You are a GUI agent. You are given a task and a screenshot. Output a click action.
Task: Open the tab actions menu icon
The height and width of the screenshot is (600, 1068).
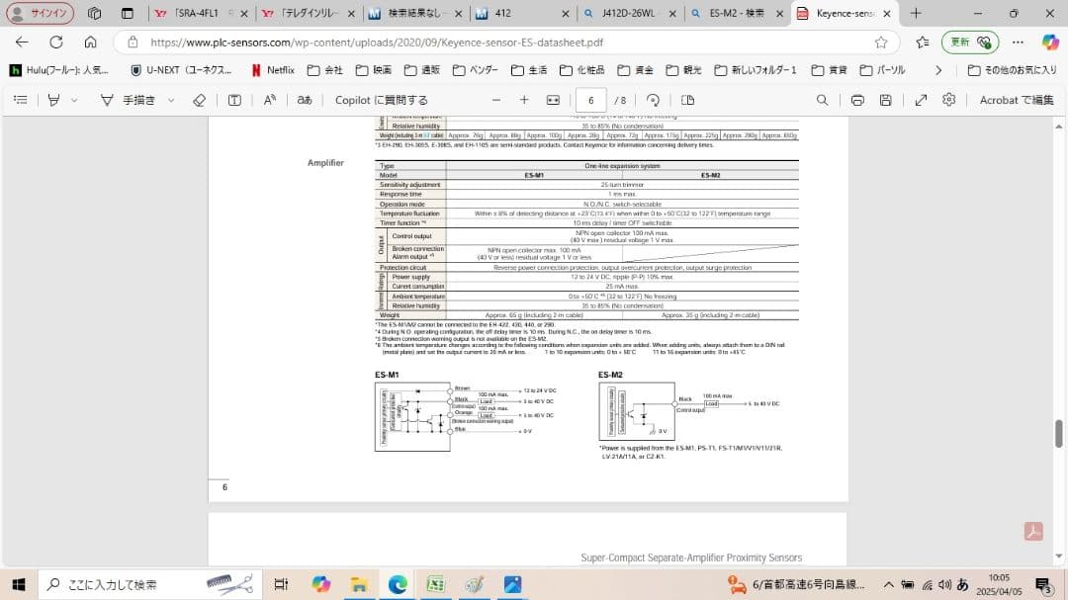tap(128, 13)
